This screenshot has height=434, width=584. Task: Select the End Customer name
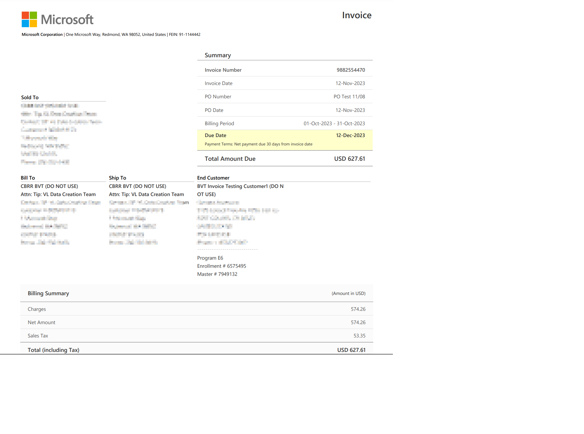pyautogui.click(x=240, y=190)
